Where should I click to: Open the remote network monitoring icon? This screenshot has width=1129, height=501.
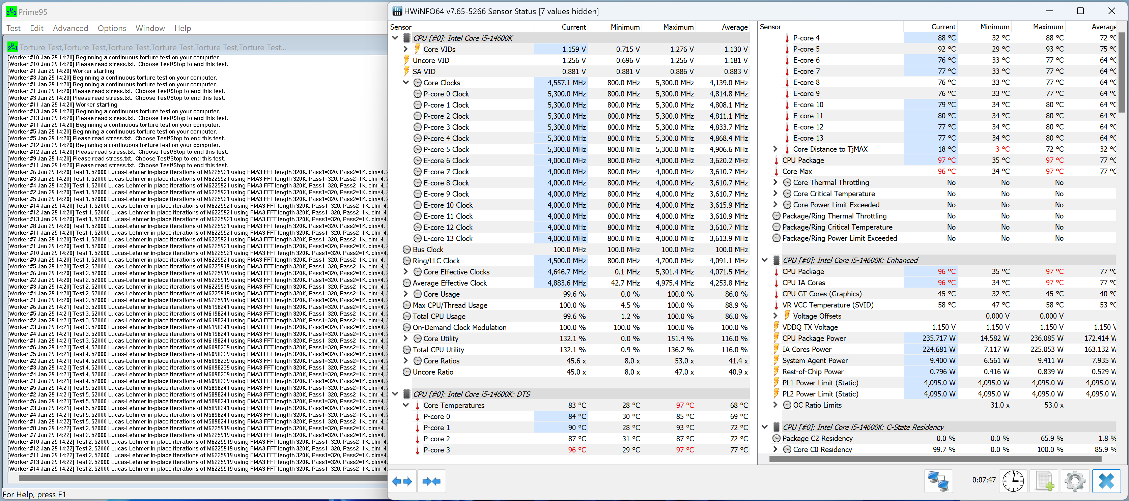pos(938,481)
